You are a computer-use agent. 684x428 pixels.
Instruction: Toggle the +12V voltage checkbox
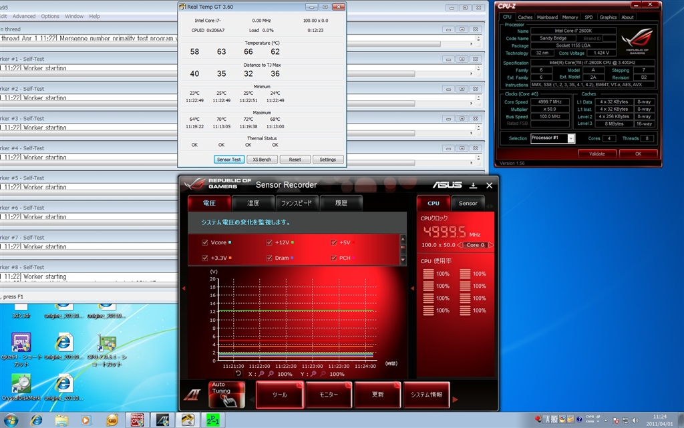click(269, 242)
